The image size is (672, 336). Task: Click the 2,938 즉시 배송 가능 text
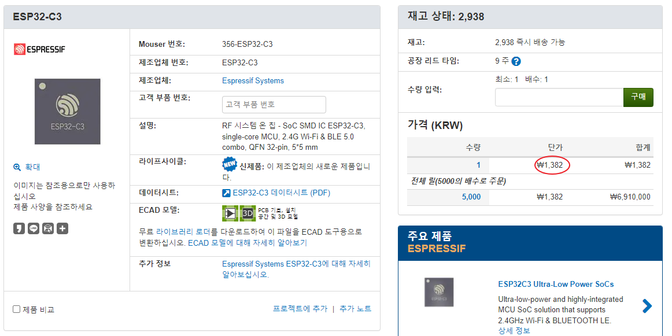(x=530, y=42)
